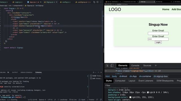181x101 pixels.
Task: Open the PROBLEMS panel tab
Action: 4,72
